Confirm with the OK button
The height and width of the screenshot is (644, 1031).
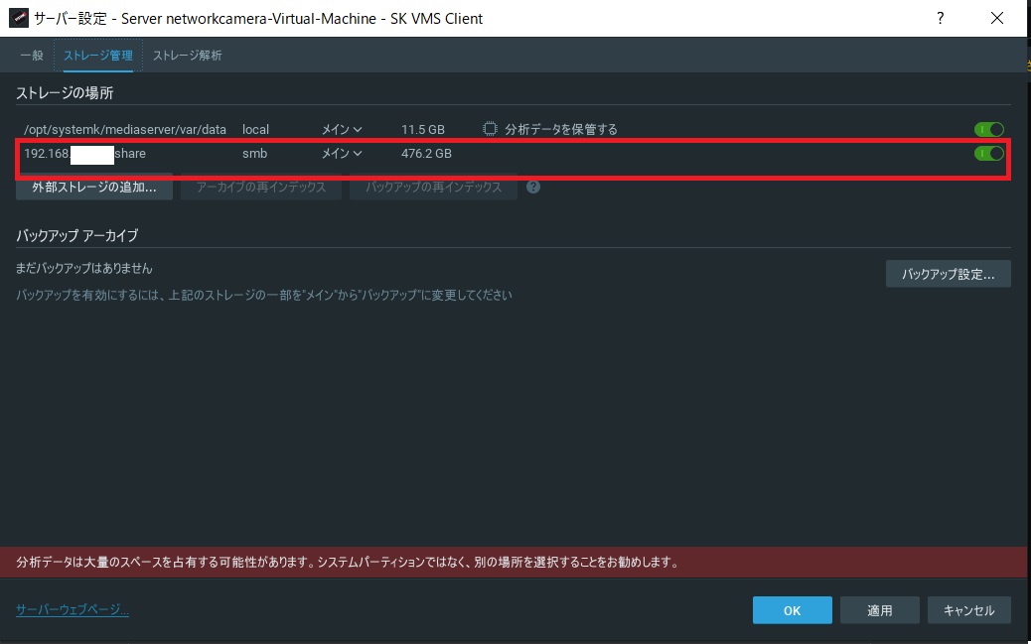pos(793,610)
